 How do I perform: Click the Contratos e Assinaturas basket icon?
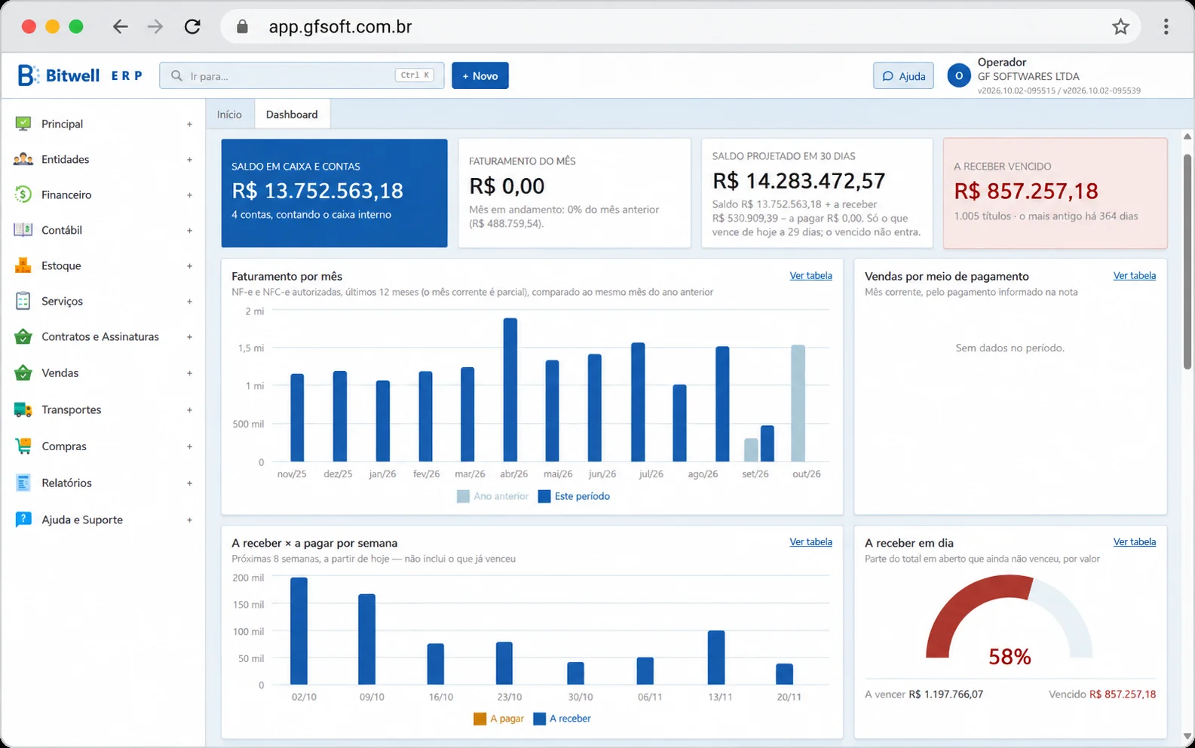click(23, 336)
